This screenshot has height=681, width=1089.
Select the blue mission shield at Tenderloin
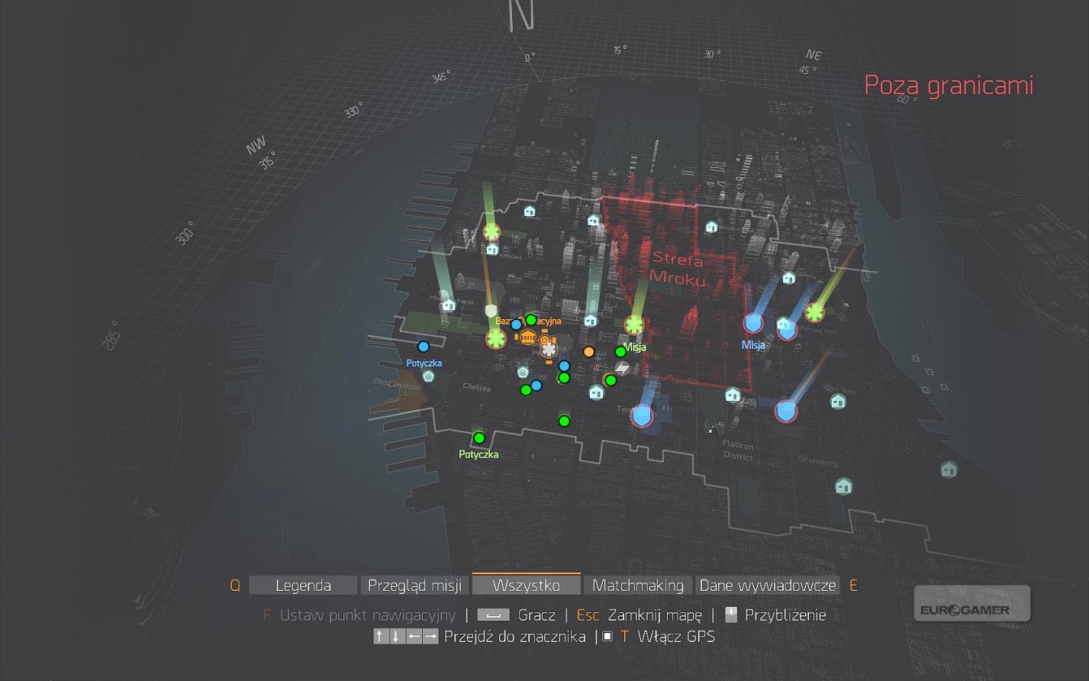click(643, 416)
